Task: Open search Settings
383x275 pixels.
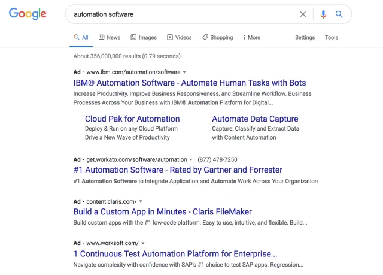Action: click(x=305, y=37)
